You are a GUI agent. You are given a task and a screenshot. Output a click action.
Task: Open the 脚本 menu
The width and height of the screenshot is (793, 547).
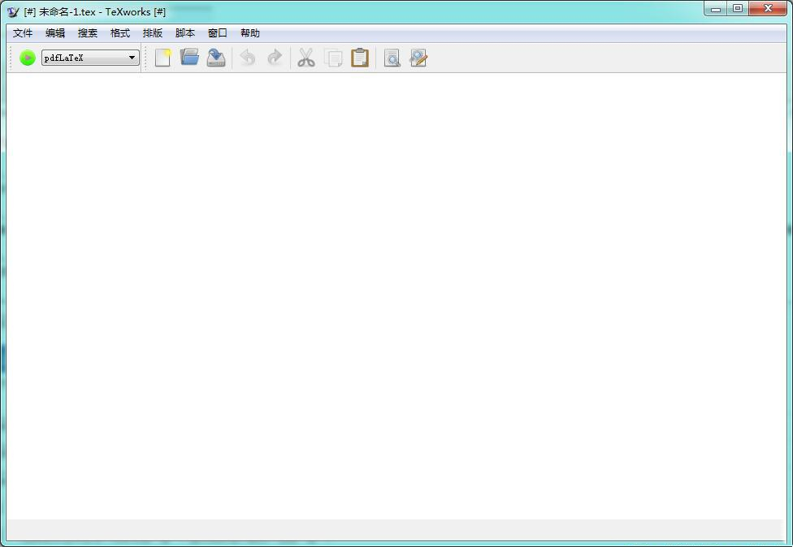pos(184,33)
